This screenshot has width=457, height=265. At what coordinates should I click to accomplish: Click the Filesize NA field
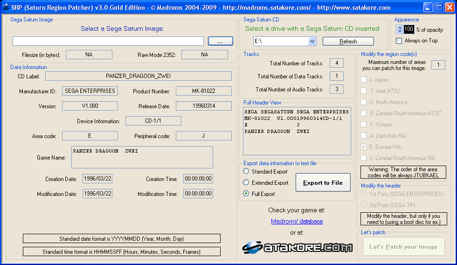tap(89, 55)
